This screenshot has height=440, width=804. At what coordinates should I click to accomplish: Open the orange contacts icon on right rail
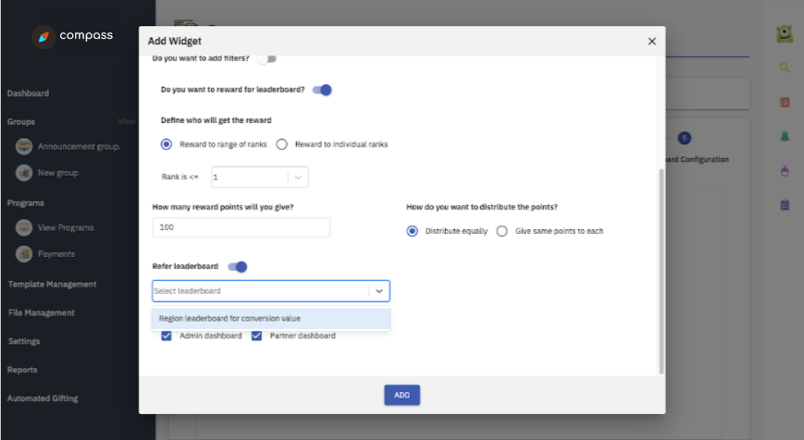pos(785,103)
